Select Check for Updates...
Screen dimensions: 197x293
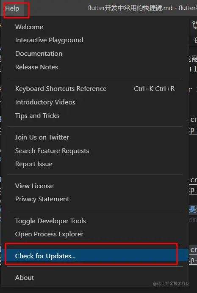point(95,256)
